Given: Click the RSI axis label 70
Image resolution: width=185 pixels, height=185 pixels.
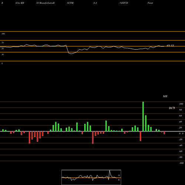Looking at the screenshot, I should pyautogui.click(x=3, y=43).
